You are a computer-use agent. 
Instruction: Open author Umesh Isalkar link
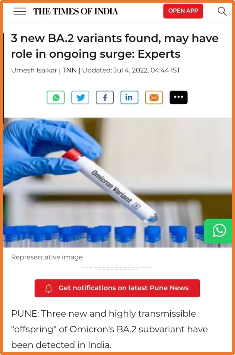click(x=34, y=70)
